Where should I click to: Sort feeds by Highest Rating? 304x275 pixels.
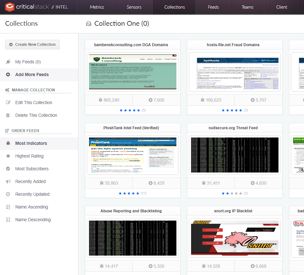pos(29,156)
